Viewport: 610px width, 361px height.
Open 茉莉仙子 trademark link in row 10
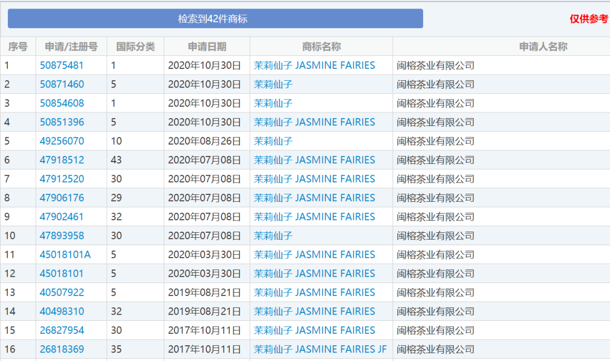pos(273,236)
